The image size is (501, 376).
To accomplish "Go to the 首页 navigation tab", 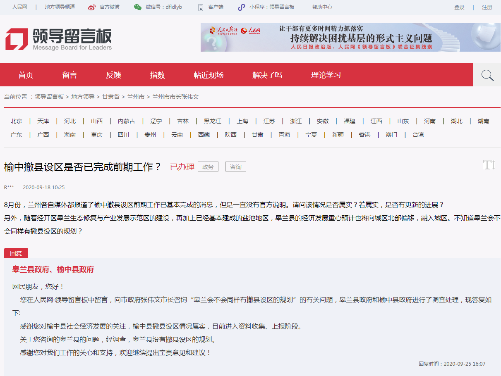I will point(26,75).
